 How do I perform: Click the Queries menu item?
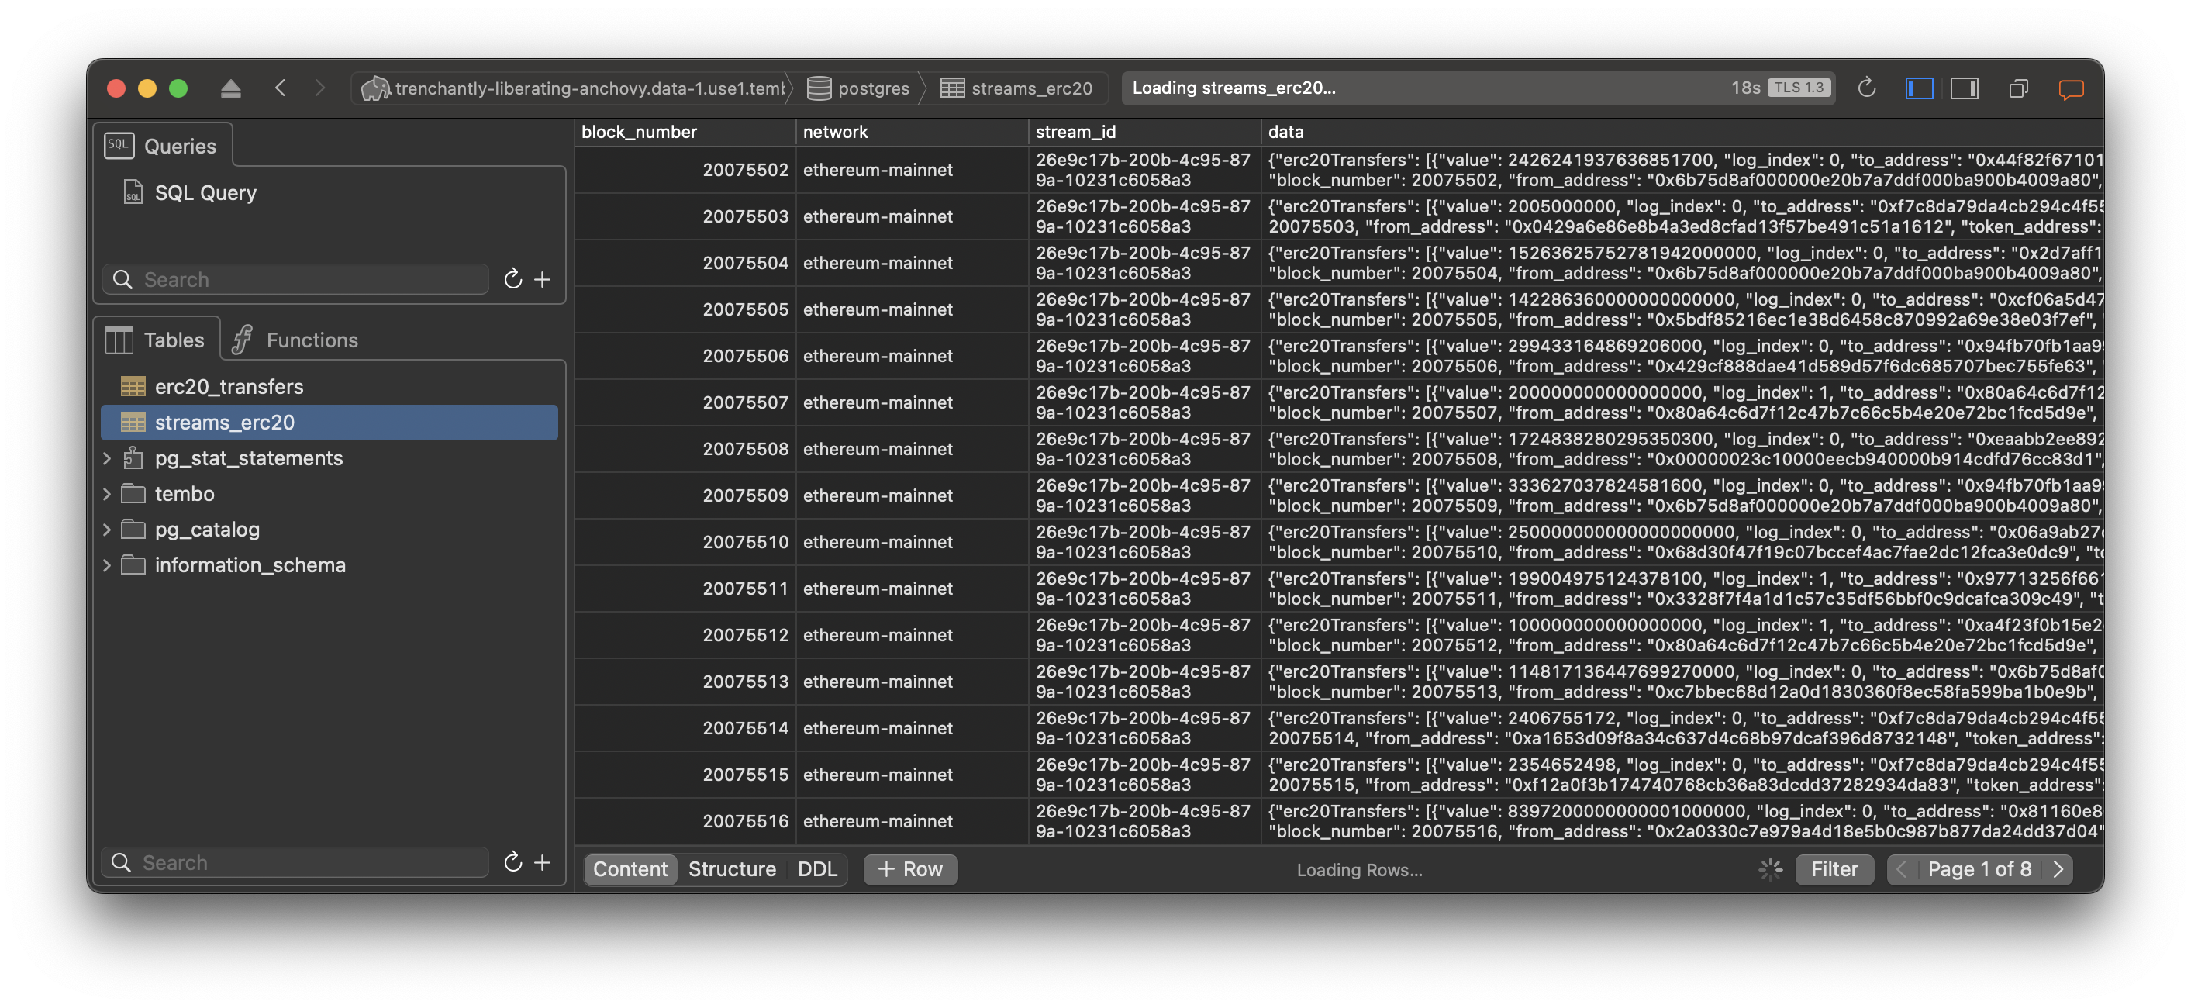pyautogui.click(x=179, y=144)
